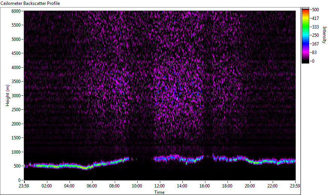The width and height of the screenshot is (328, 195).
Task: Click the cloud base layer near 05:30
Action: click(86, 168)
